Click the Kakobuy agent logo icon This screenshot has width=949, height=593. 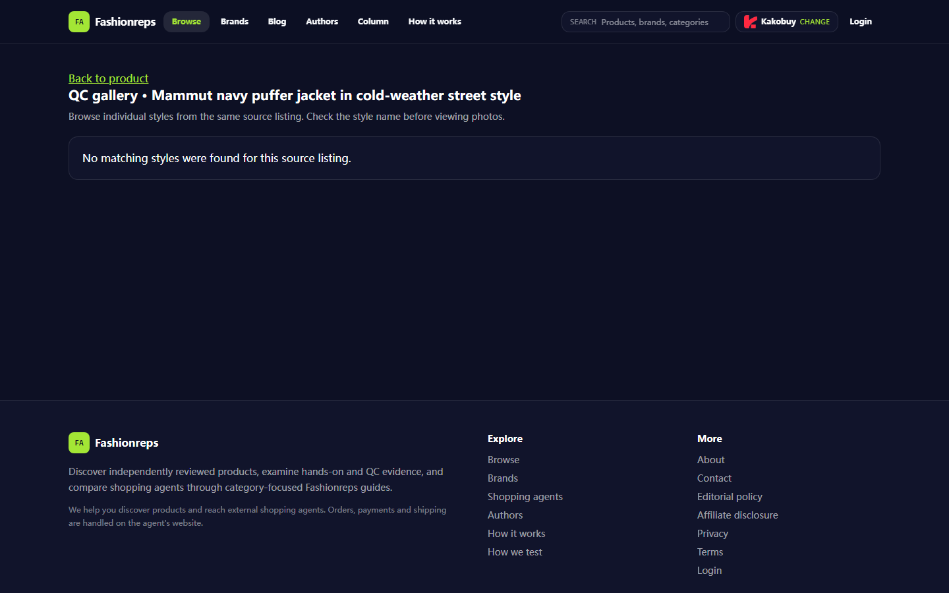click(x=750, y=22)
